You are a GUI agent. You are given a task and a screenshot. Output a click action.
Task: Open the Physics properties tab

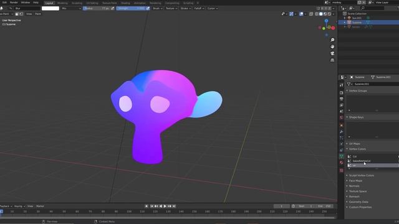pos(342,144)
